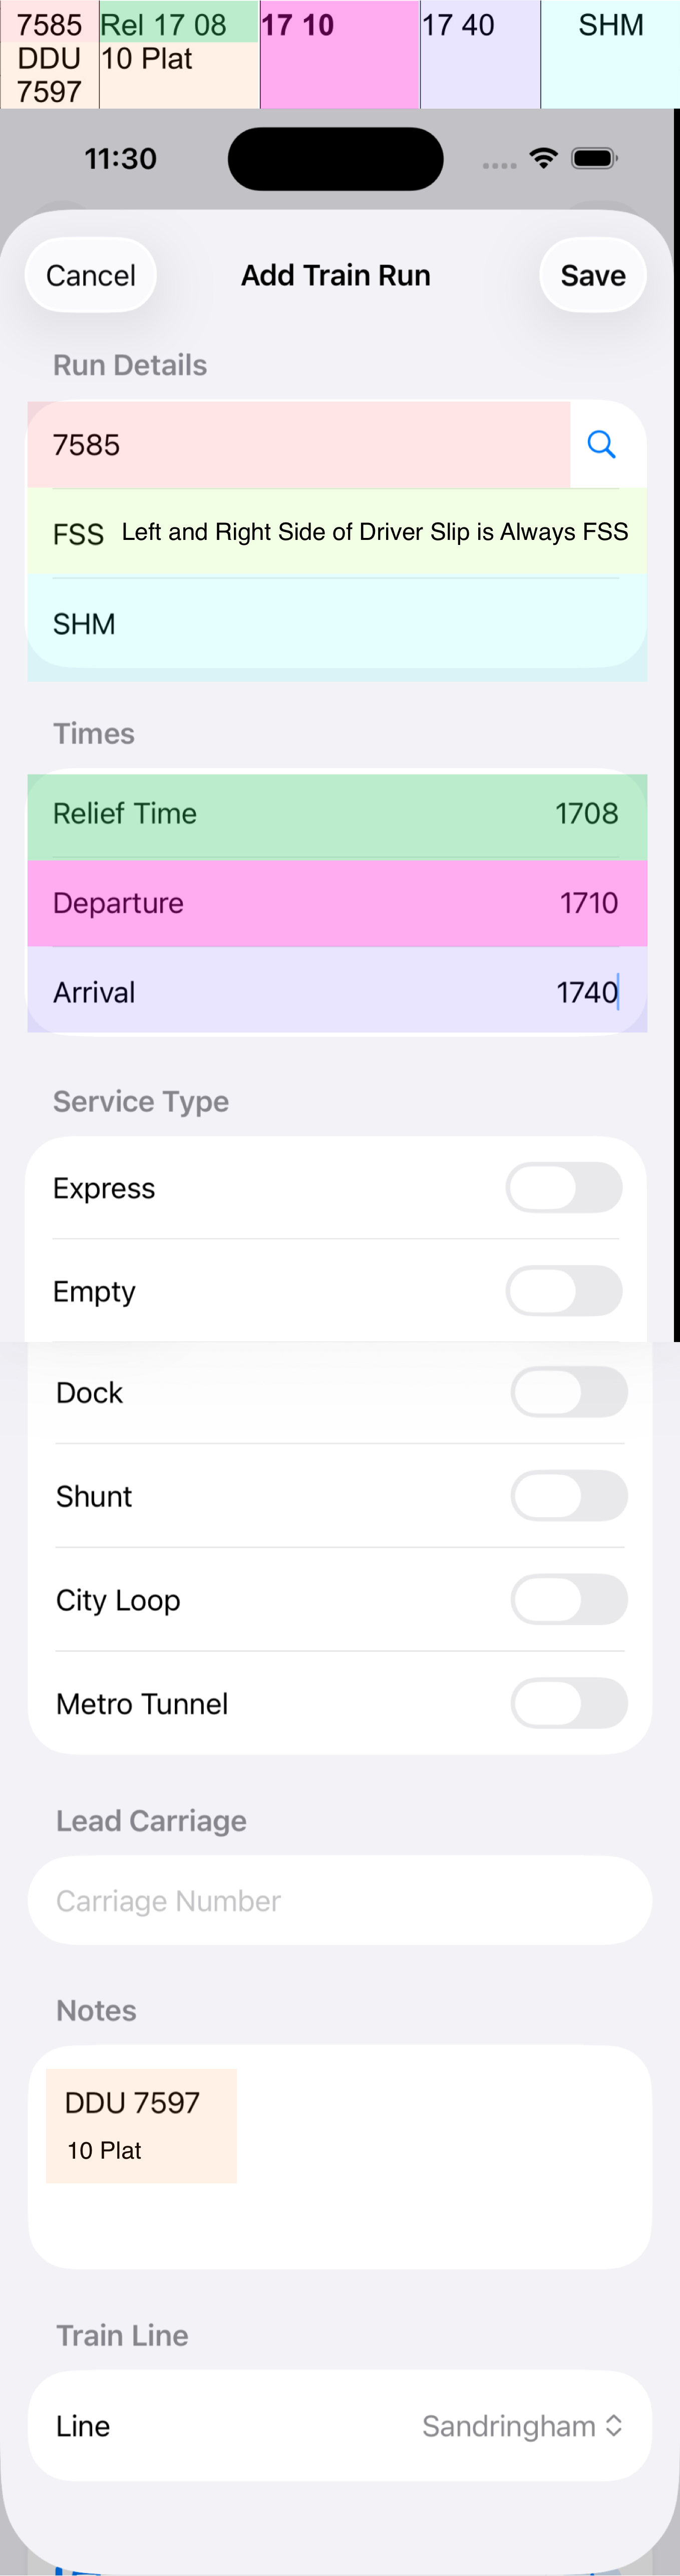The height and width of the screenshot is (2576, 680).
Task: Tap Save to store the train run
Action: coord(592,274)
